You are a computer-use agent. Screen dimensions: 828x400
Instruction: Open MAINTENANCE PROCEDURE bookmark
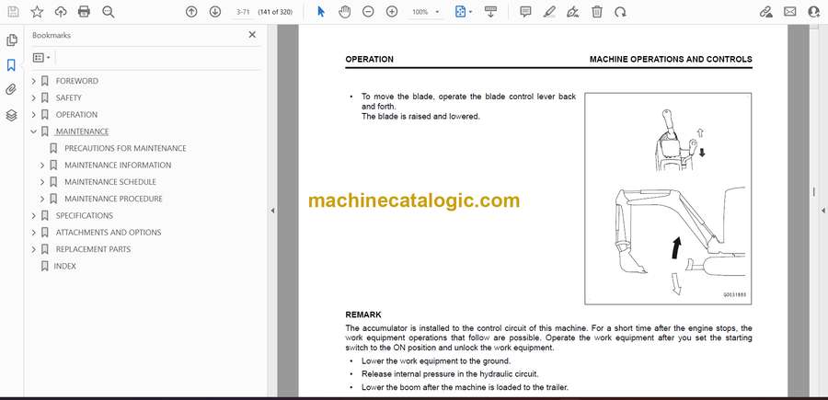(113, 199)
